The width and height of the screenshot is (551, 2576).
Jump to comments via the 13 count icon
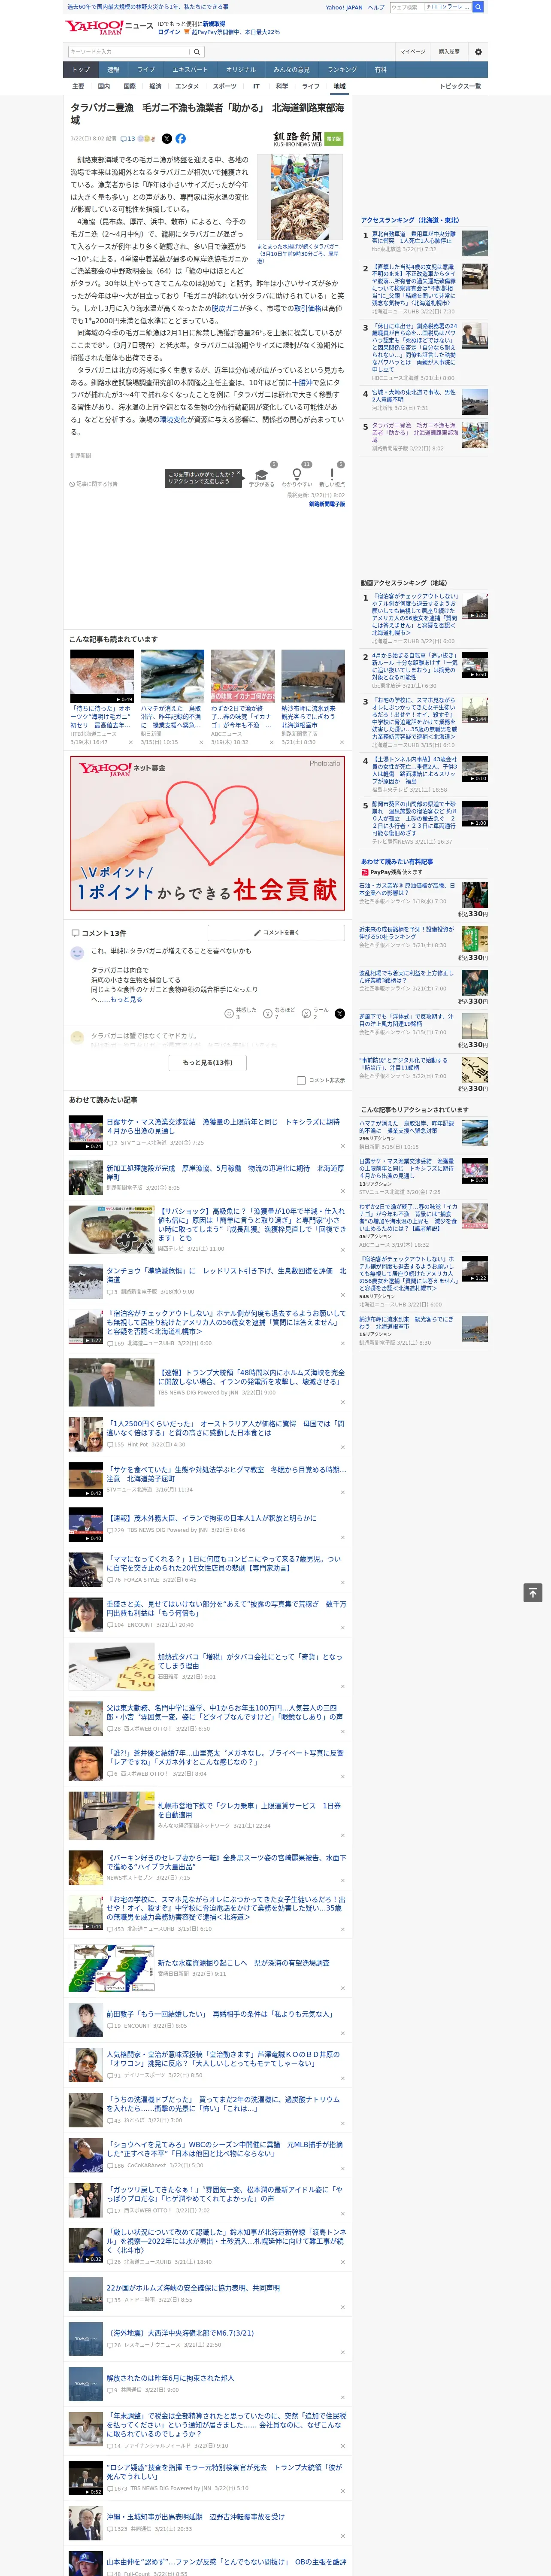click(128, 139)
